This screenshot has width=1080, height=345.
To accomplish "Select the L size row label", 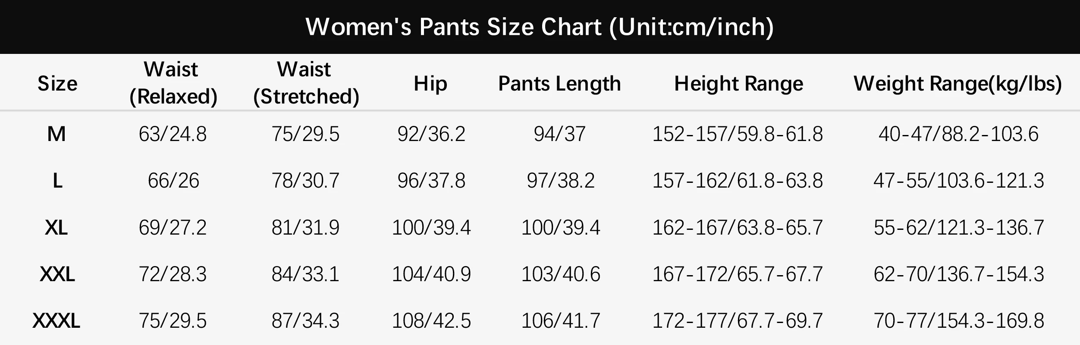I will [57, 181].
